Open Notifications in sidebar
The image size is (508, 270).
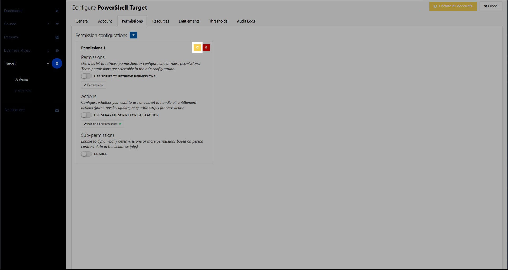[x=15, y=110]
